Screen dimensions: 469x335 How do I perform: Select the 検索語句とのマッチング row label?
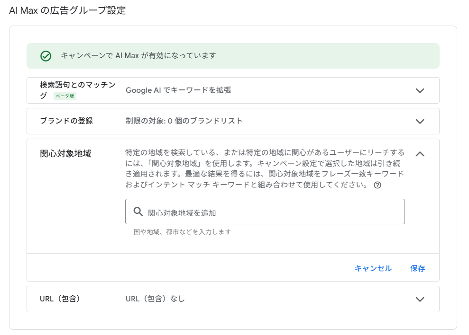[x=77, y=90]
